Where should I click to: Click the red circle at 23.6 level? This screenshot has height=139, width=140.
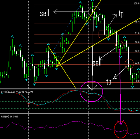[129, 64]
